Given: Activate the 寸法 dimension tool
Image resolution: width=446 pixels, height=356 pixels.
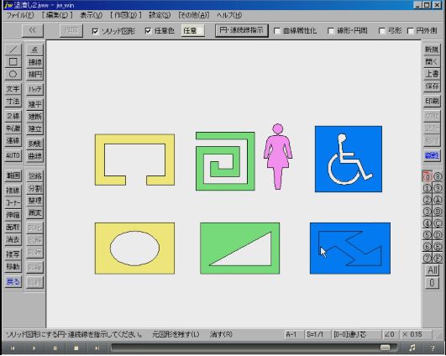Looking at the screenshot, I should pos(13,102).
